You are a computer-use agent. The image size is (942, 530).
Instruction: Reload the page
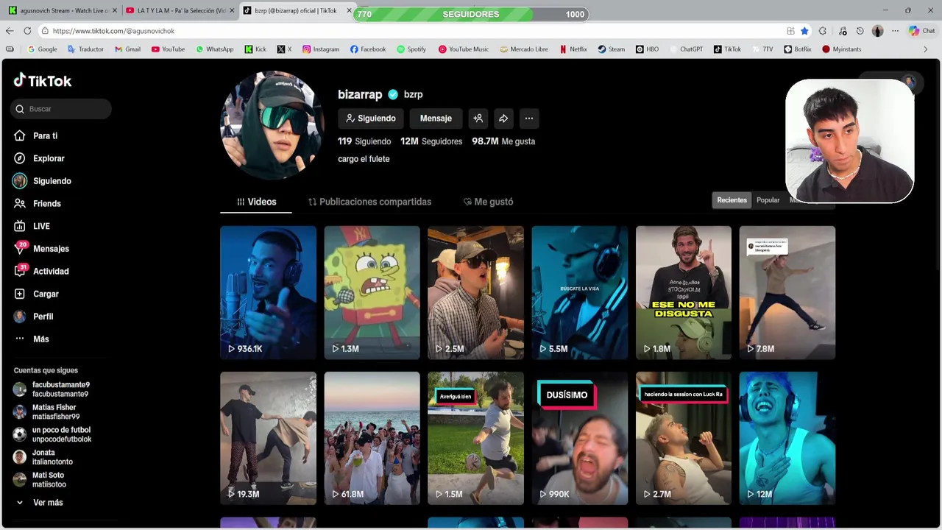[x=27, y=31]
